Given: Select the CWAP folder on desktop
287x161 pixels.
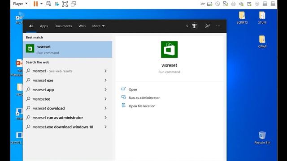Looking at the screenshot, I should click(x=262, y=42).
